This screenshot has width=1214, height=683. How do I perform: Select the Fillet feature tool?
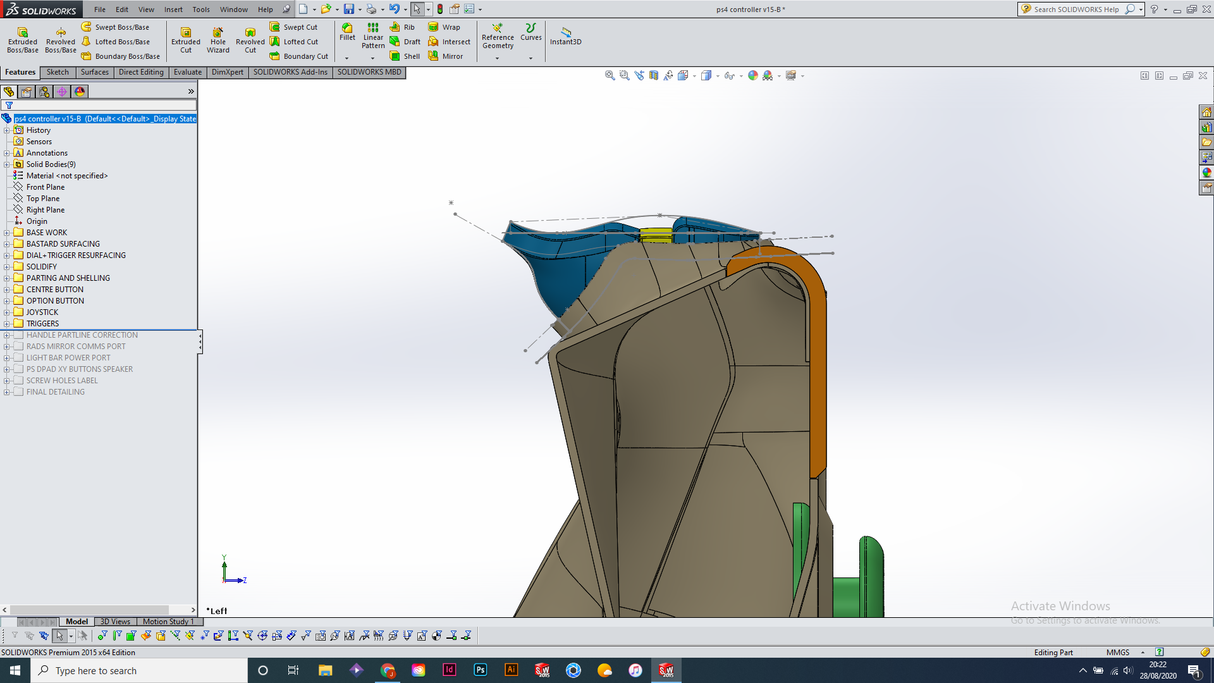[x=347, y=32]
